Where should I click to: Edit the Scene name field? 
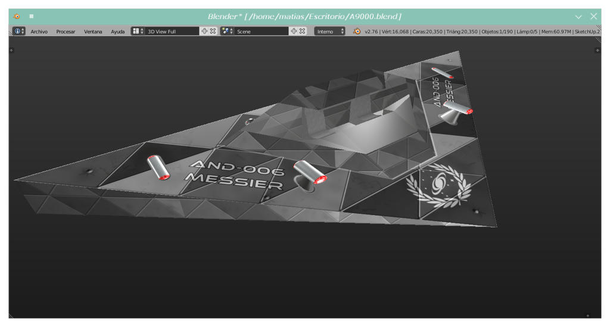click(261, 31)
